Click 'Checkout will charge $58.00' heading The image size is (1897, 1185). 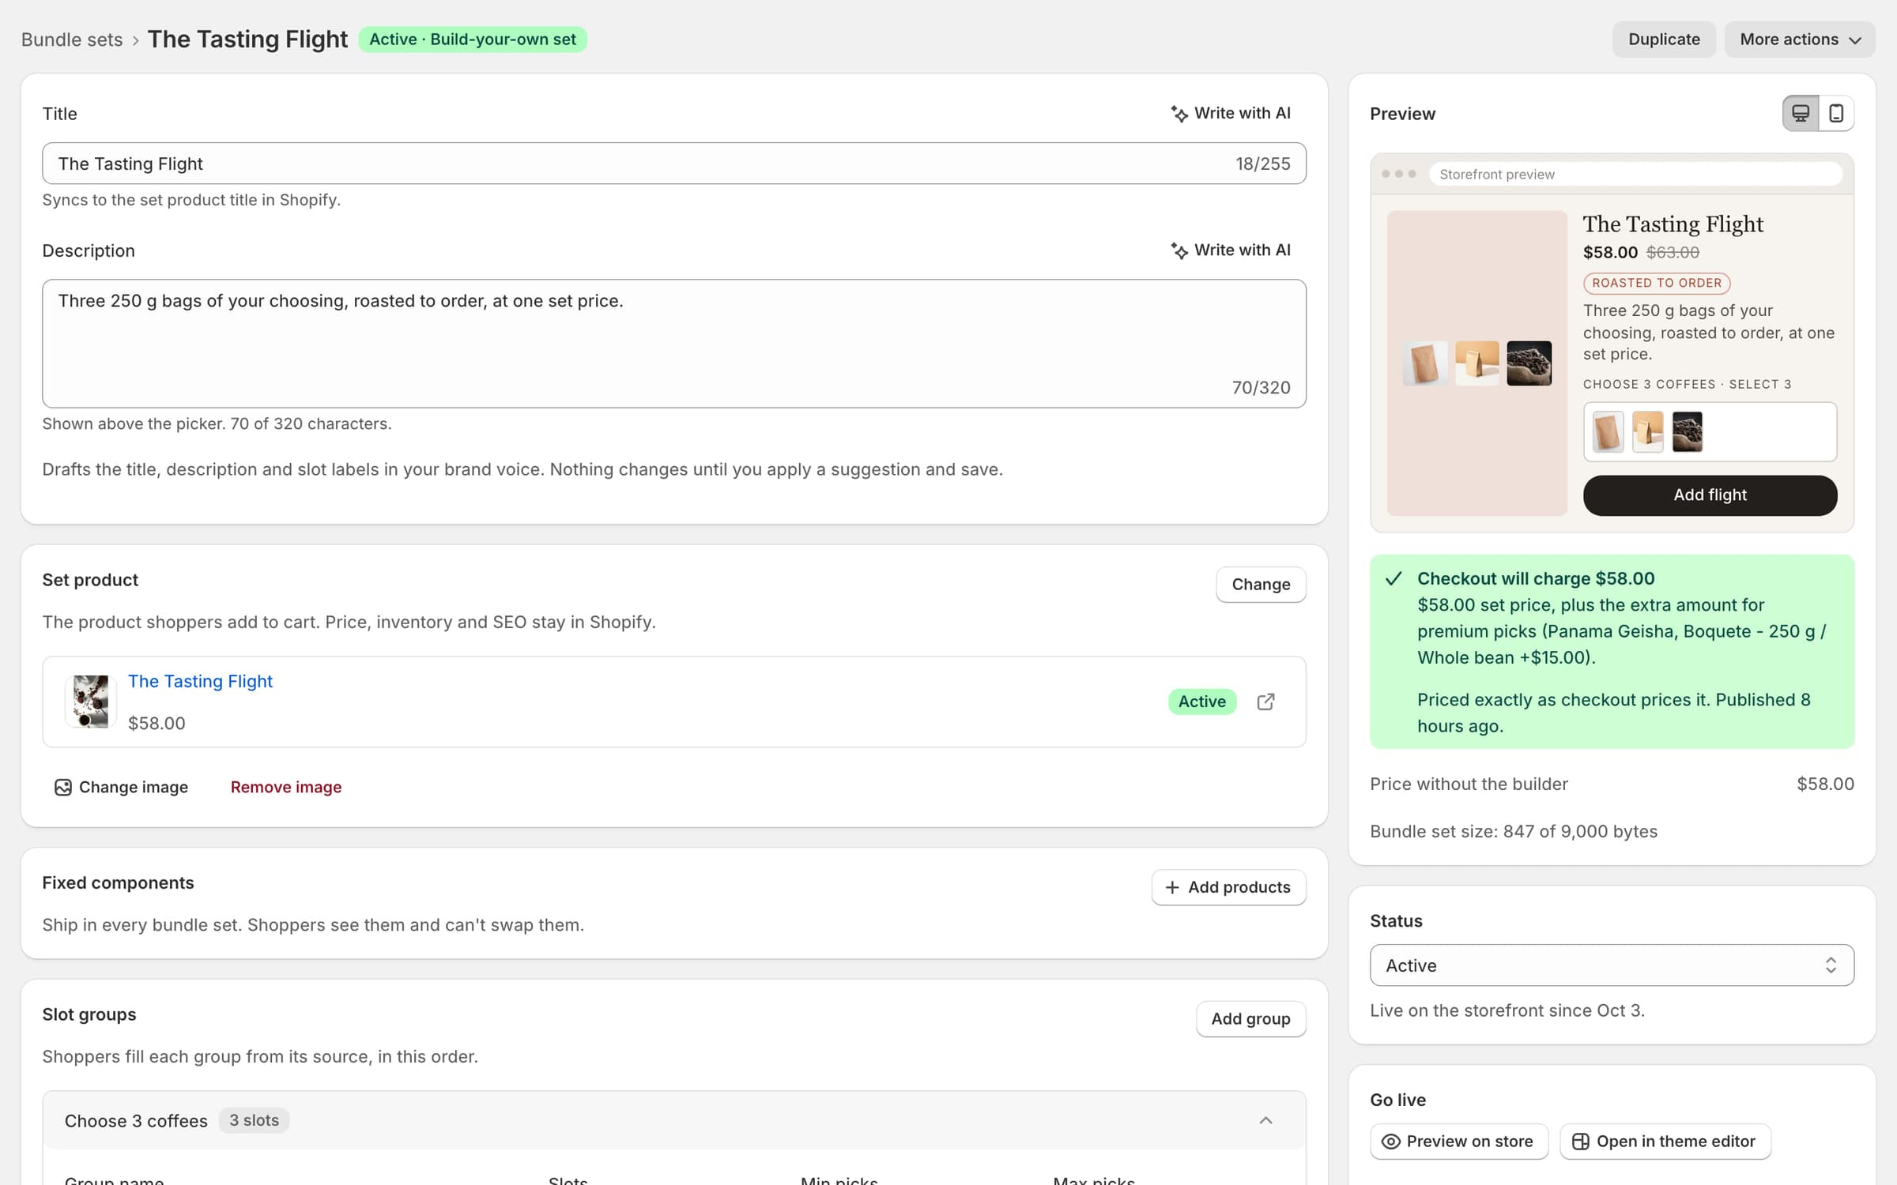pyautogui.click(x=1535, y=578)
